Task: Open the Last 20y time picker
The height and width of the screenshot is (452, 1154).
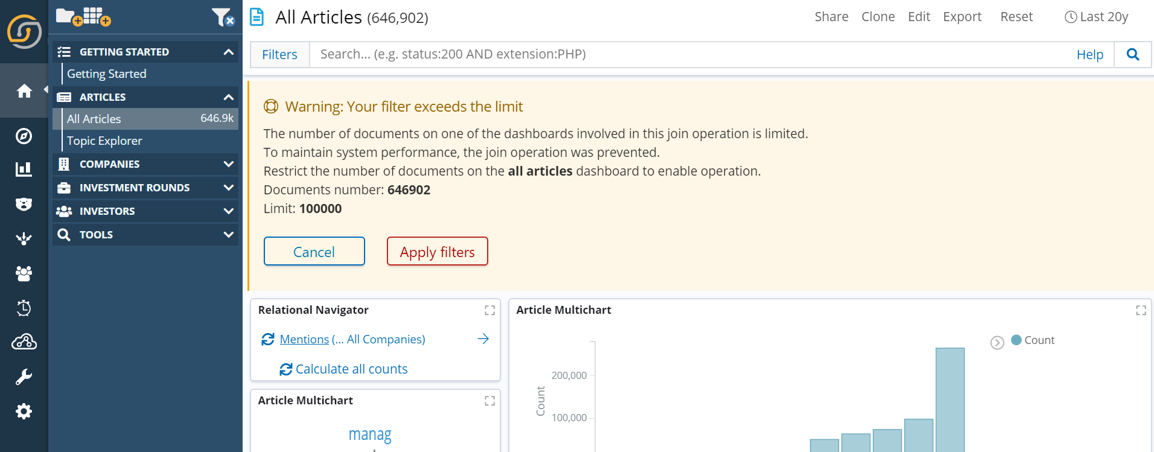Action: click(1097, 17)
